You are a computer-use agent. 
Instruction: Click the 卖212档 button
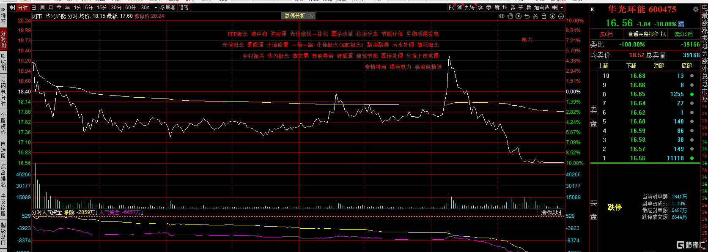tap(683, 34)
